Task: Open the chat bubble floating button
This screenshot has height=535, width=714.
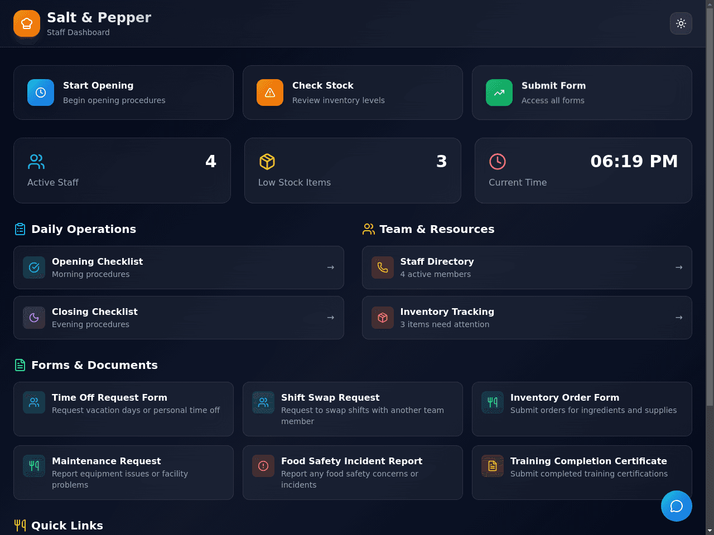Action: [677, 506]
